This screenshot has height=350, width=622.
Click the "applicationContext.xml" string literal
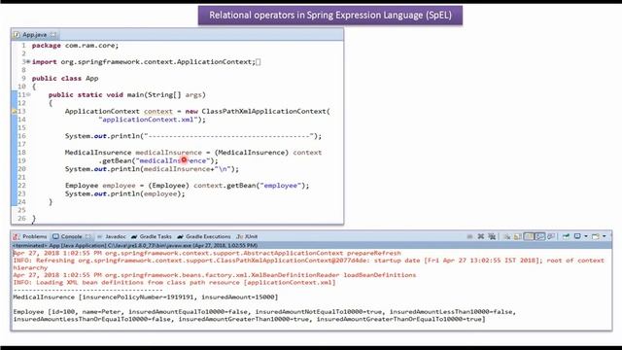pos(148,120)
